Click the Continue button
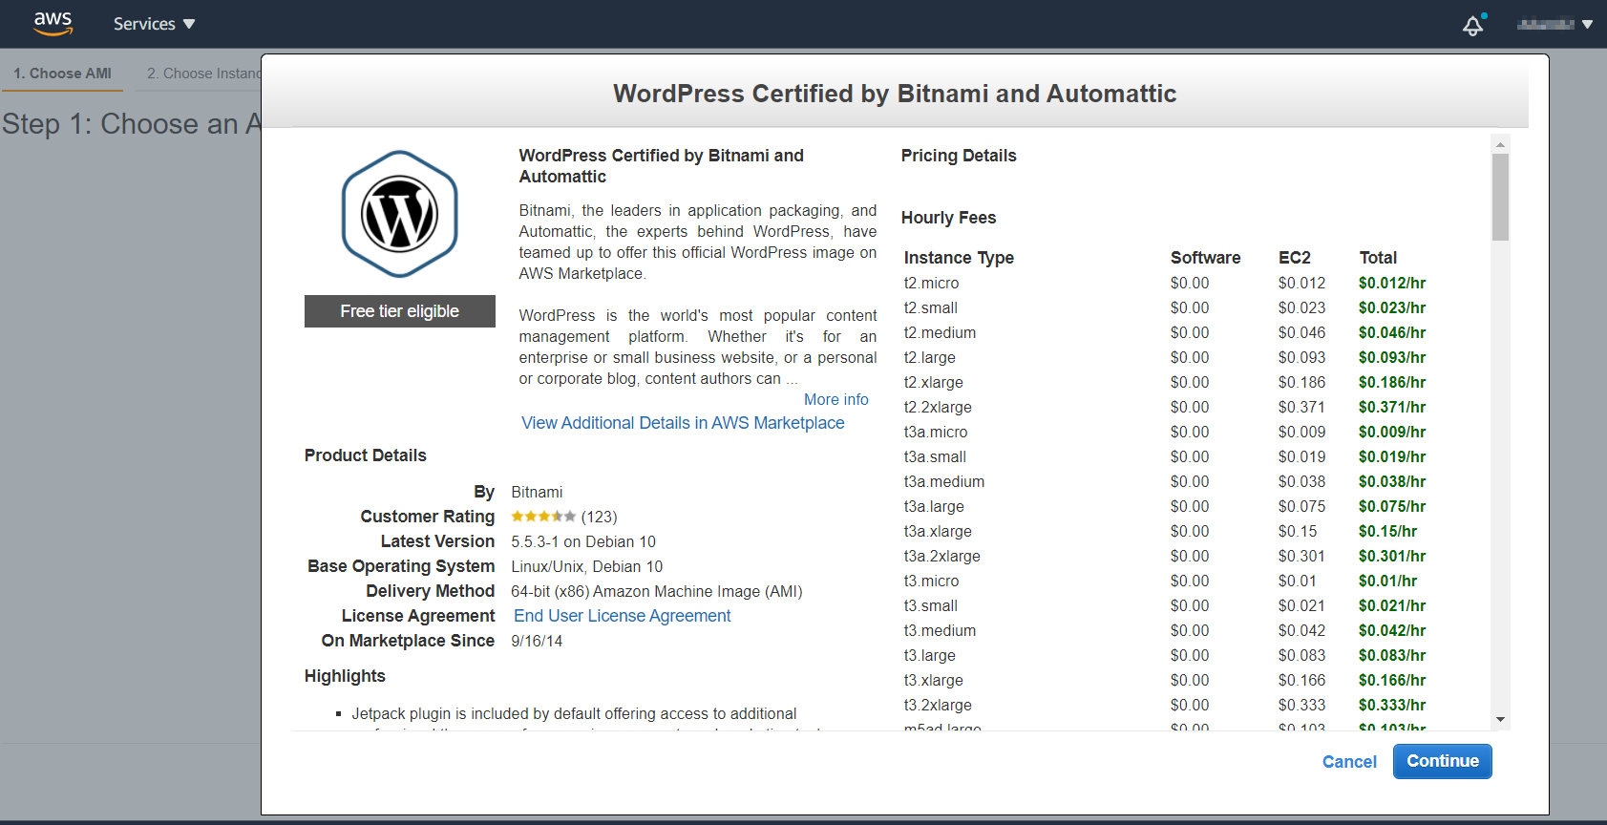The height and width of the screenshot is (825, 1607). point(1442,761)
